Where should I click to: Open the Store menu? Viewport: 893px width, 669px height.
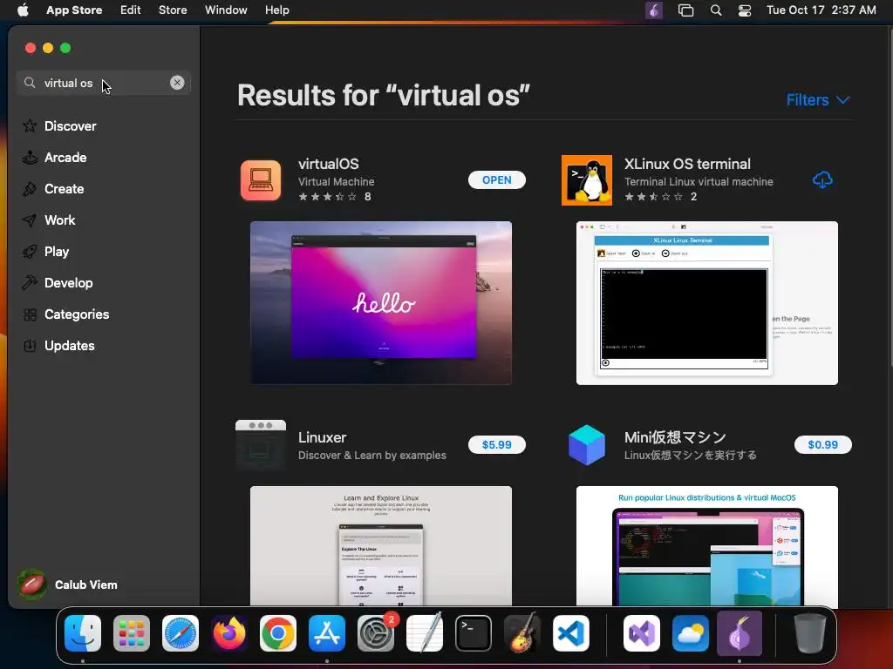[173, 10]
